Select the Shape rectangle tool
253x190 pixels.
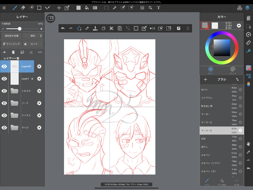(39, 8)
